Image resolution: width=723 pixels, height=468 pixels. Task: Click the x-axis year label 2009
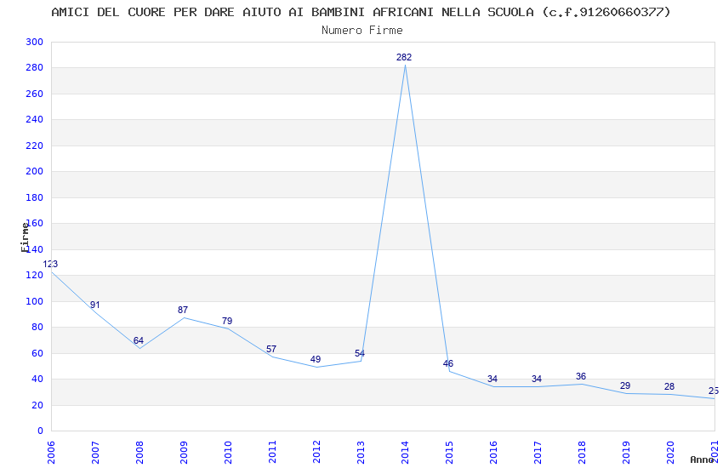coord(184,452)
